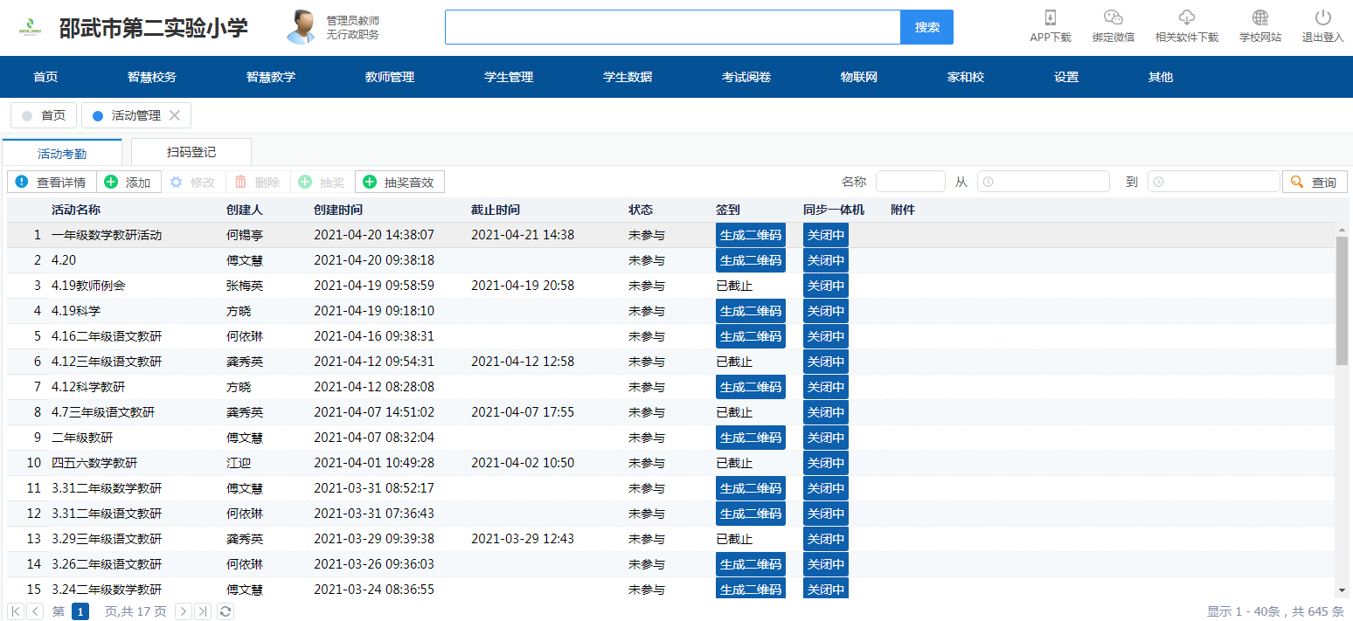Click the blue 搜索 button
The image size is (1353, 621).
tap(926, 27)
